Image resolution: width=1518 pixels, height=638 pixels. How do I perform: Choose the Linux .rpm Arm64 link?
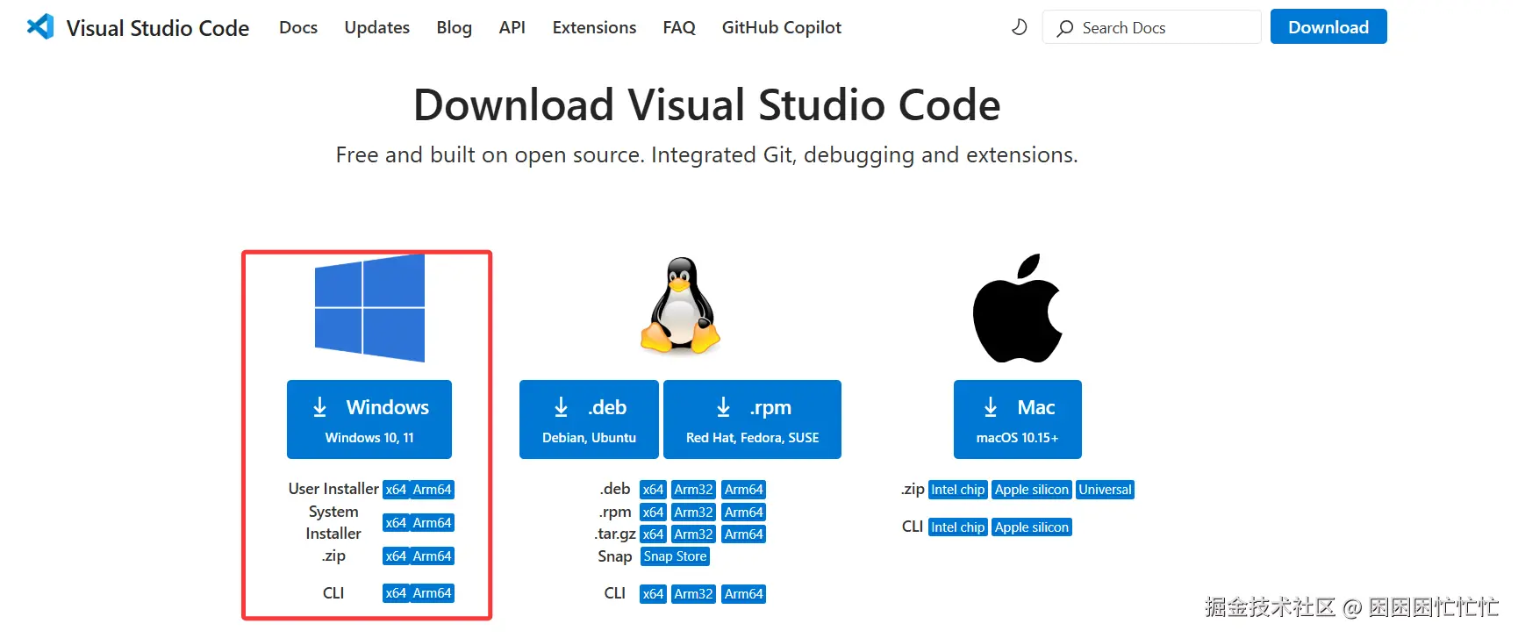point(744,513)
